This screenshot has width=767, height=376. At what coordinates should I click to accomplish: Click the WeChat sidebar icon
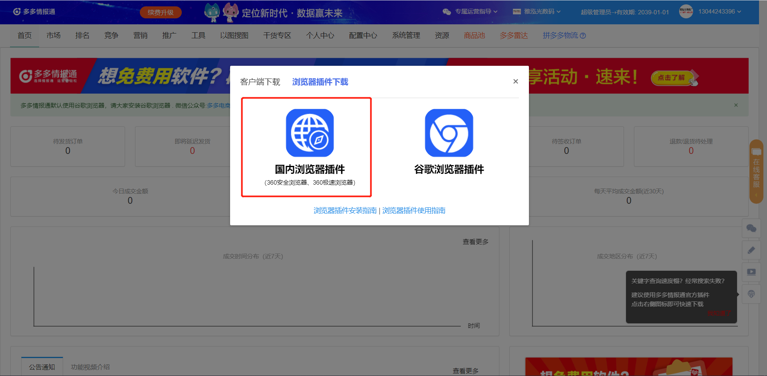(x=751, y=228)
